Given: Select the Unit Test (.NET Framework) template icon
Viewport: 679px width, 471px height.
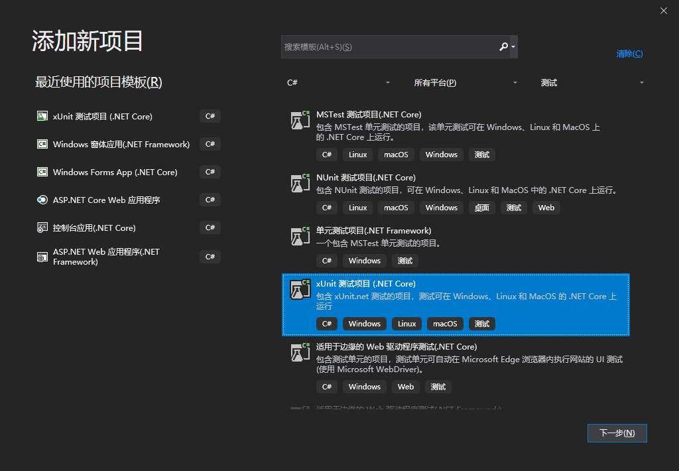Looking at the screenshot, I should click(x=301, y=236).
